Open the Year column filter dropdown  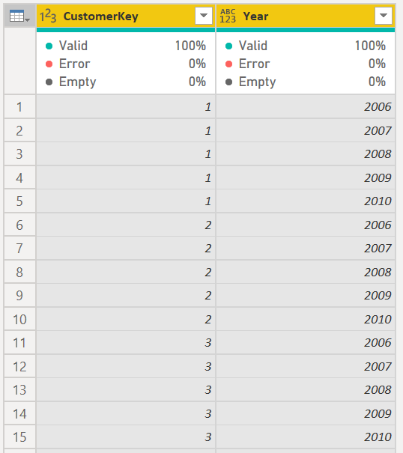384,16
